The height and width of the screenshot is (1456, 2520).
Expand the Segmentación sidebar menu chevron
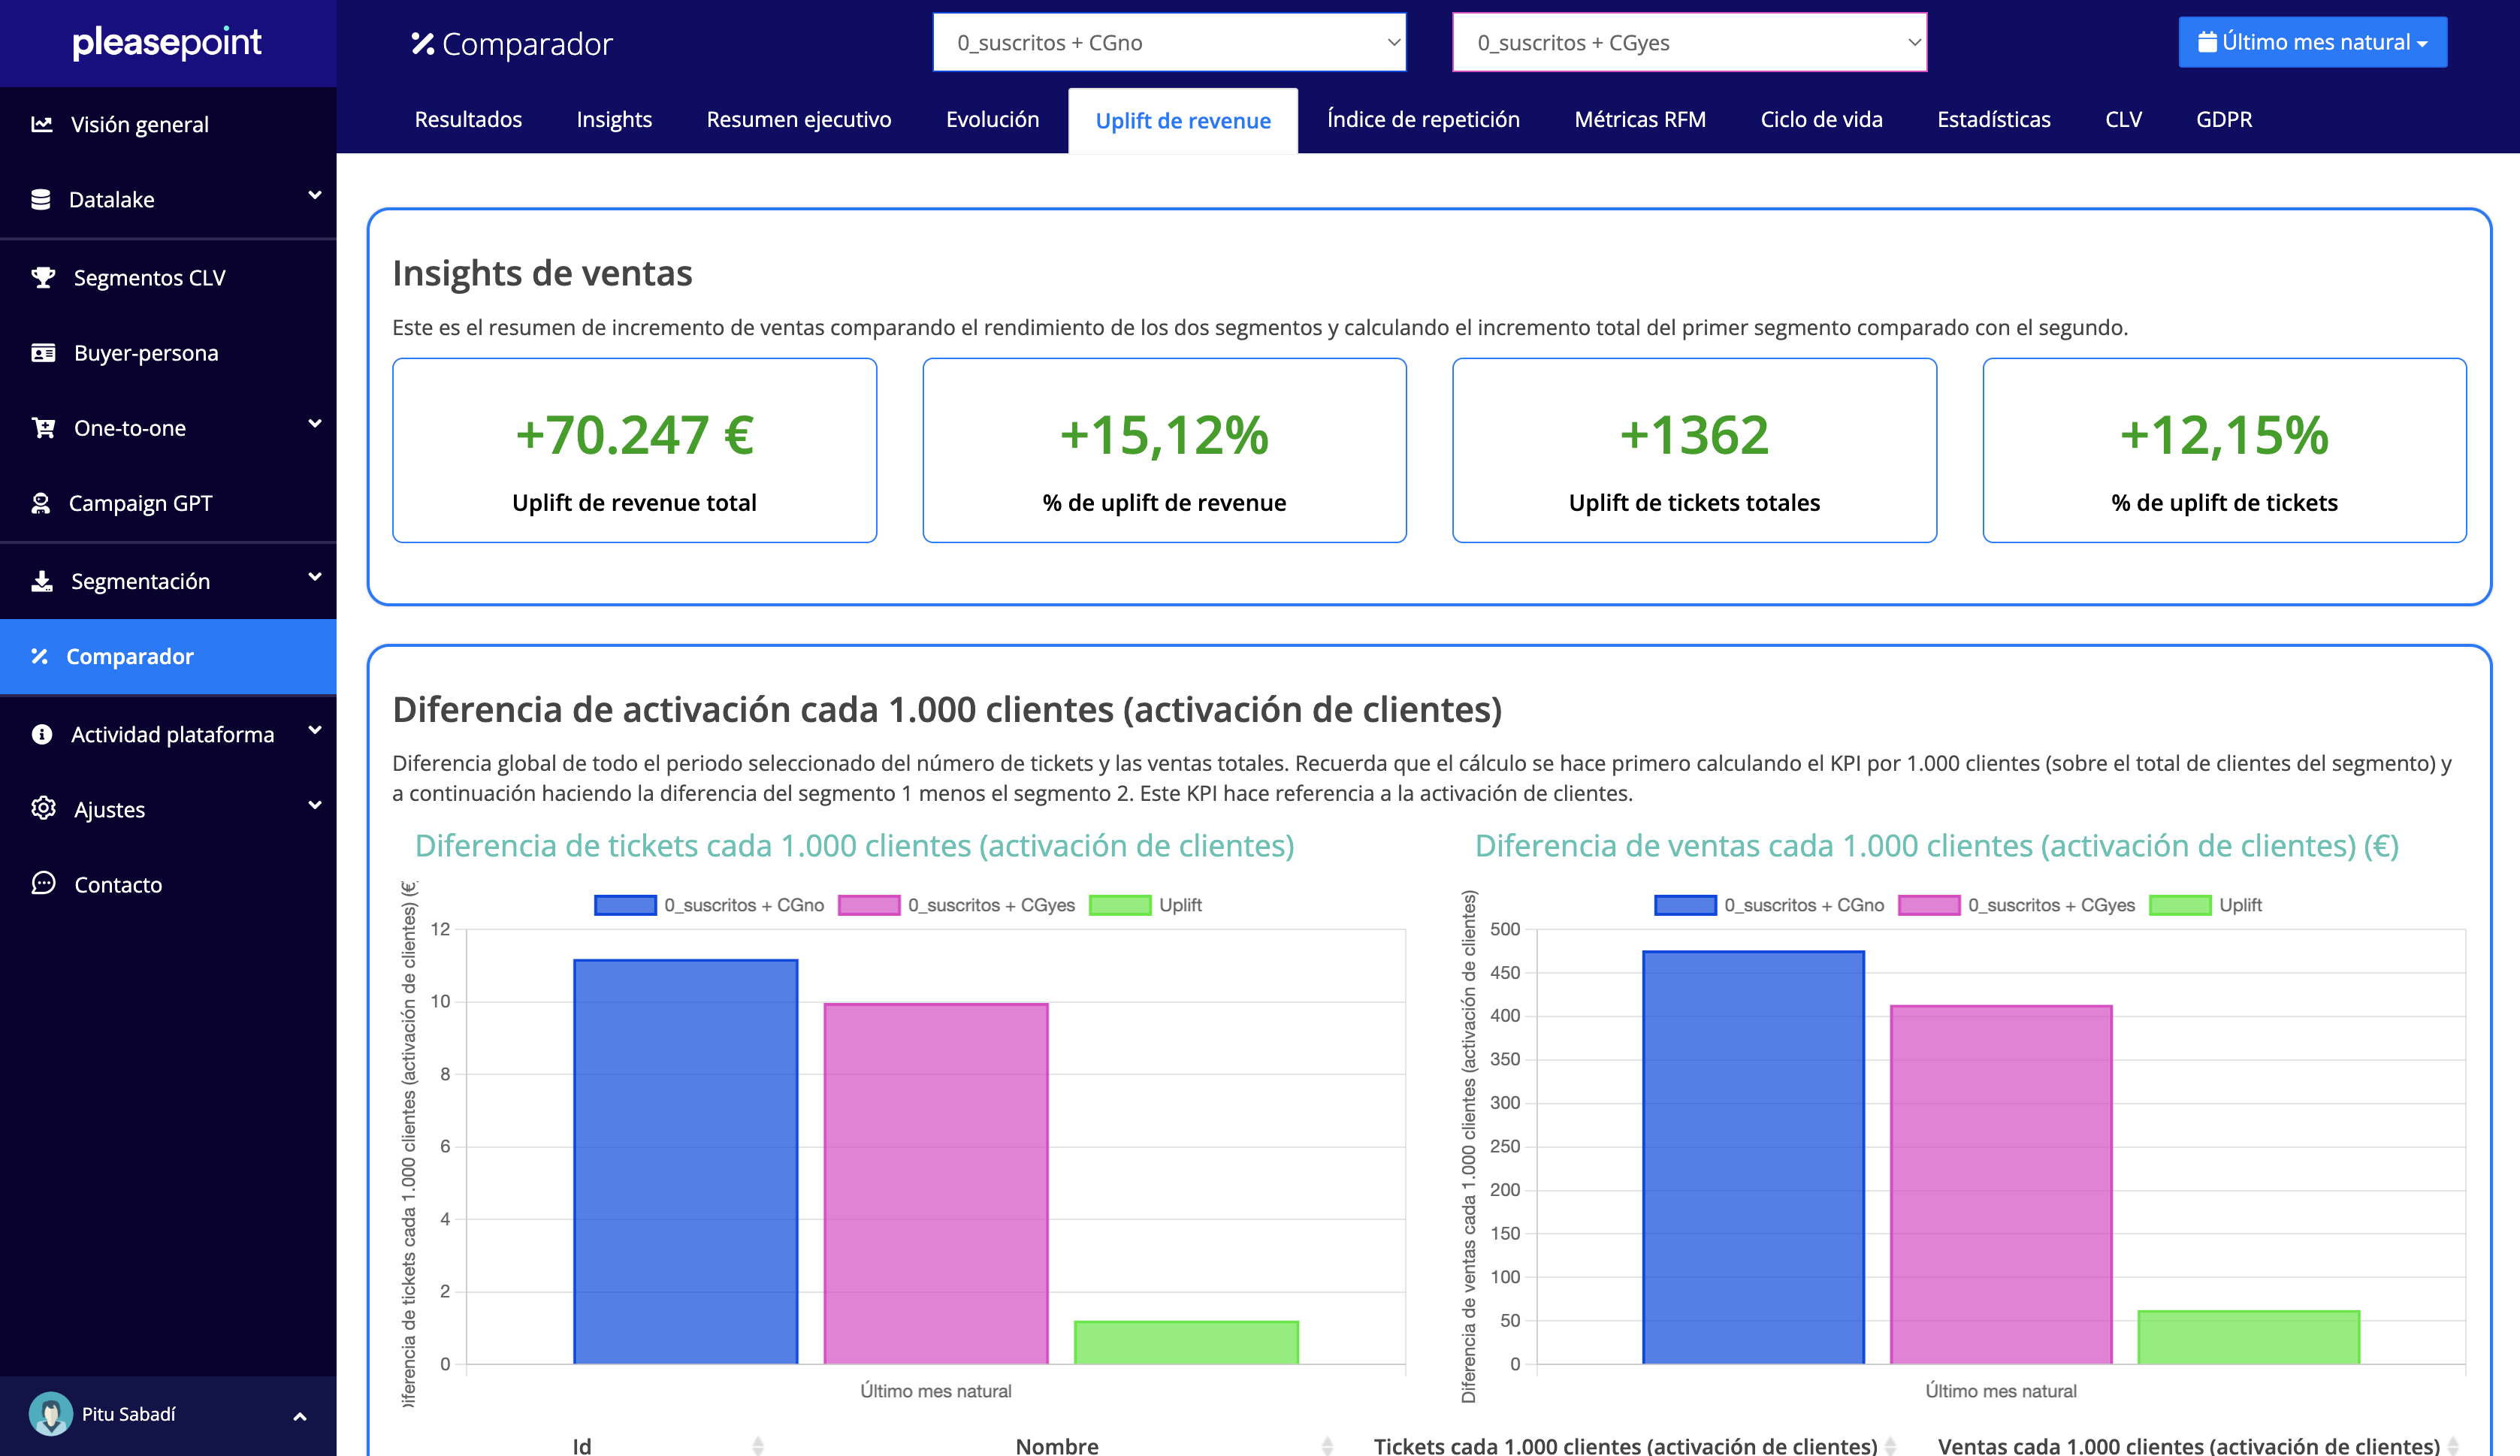coord(315,577)
